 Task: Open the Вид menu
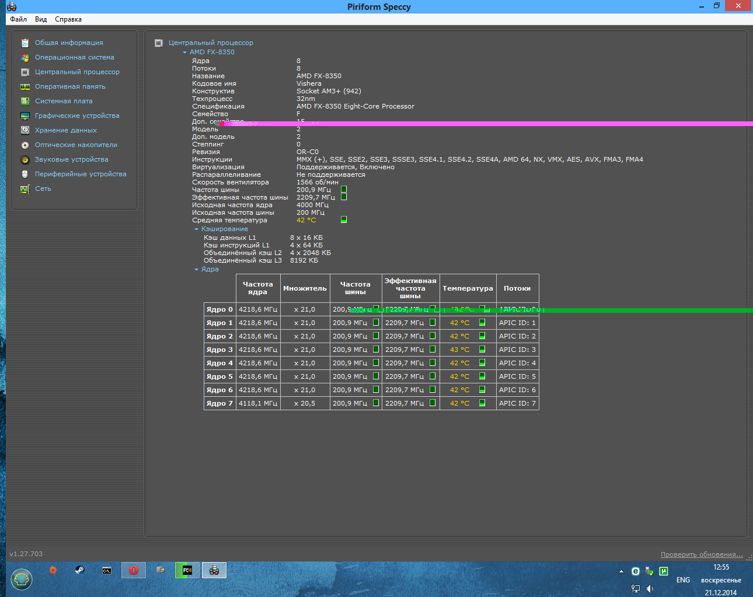[x=41, y=19]
